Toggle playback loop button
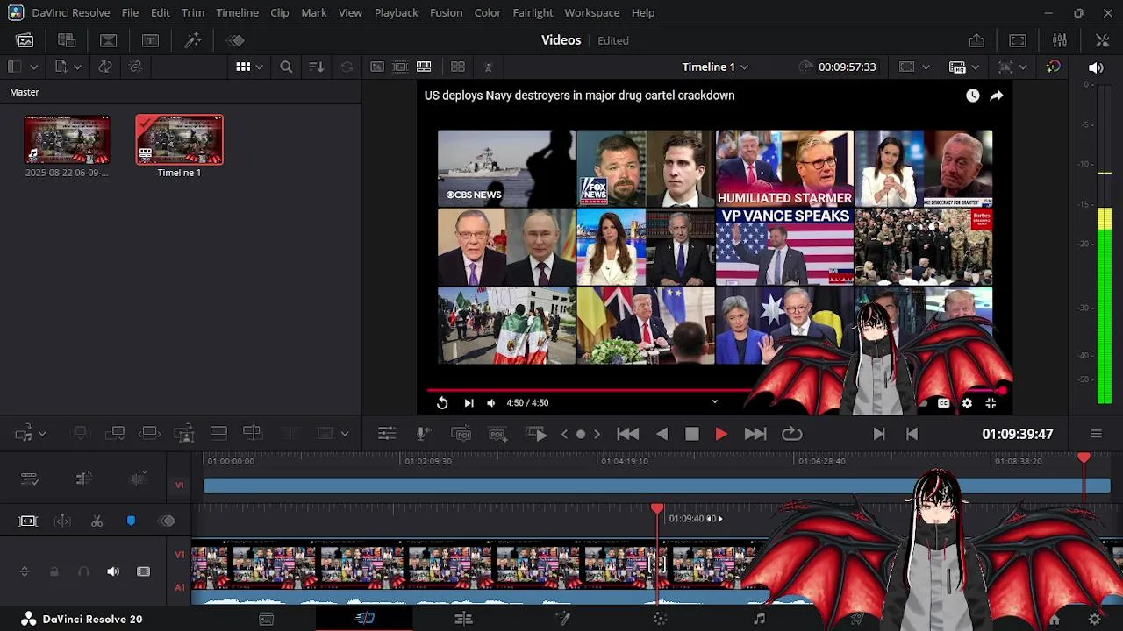Image resolution: width=1123 pixels, height=631 pixels. pos(791,434)
